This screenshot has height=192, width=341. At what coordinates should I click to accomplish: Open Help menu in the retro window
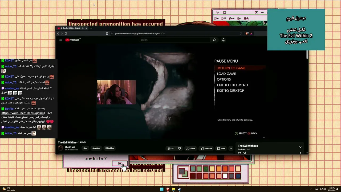tap(247, 18)
